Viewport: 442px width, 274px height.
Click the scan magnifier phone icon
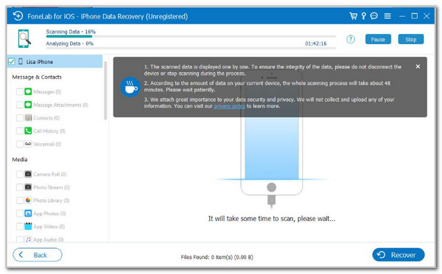point(24,38)
